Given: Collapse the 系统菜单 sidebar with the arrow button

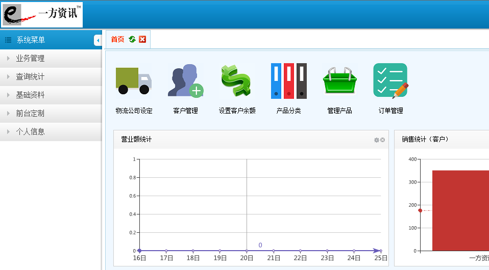Looking at the screenshot, I should [98, 40].
